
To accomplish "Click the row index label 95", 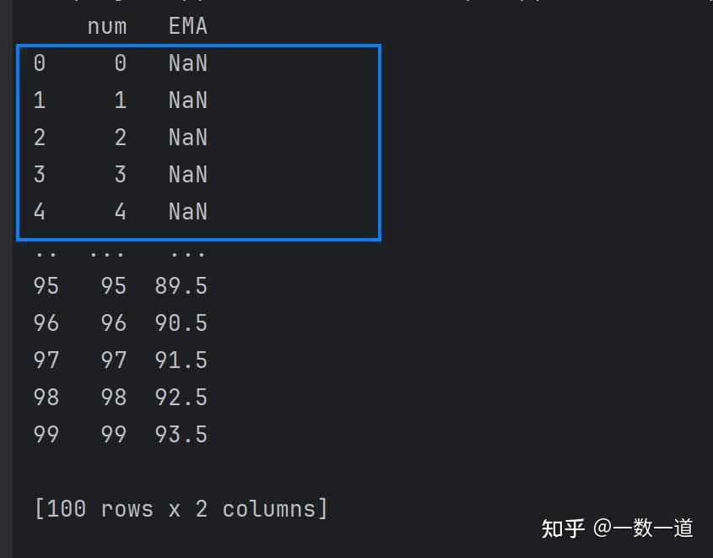I will click(x=46, y=286).
